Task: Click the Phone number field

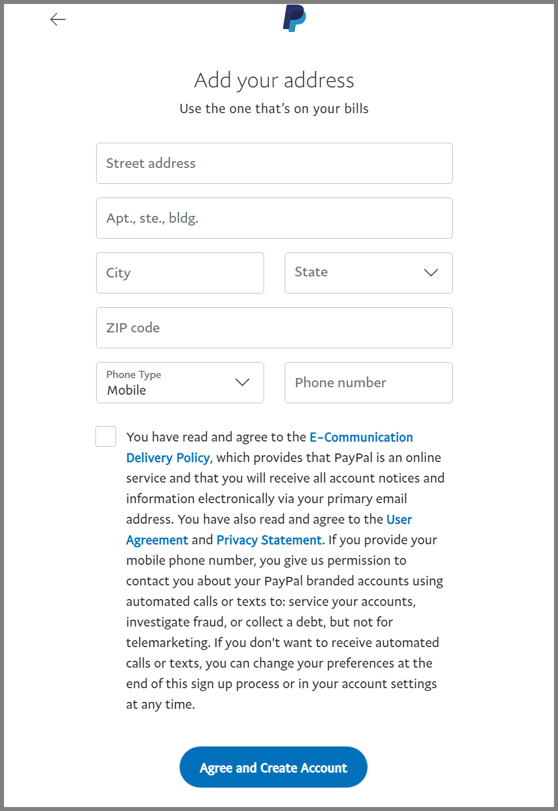Action: pyautogui.click(x=368, y=383)
